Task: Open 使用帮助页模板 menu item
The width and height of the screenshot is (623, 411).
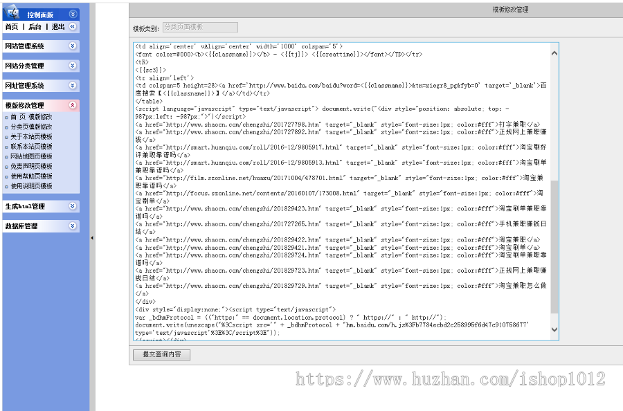Action: click(x=31, y=176)
